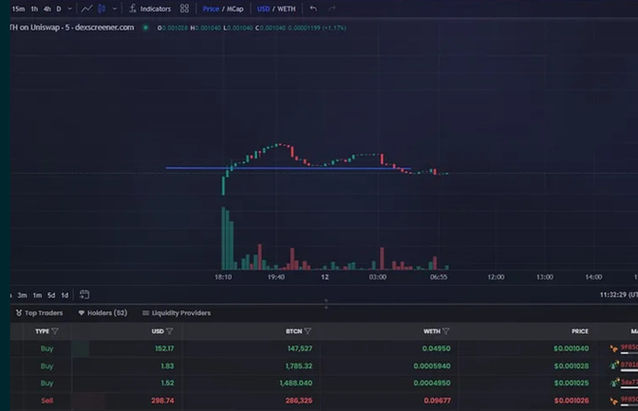Filter trades by TYPE column

[55, 331]
